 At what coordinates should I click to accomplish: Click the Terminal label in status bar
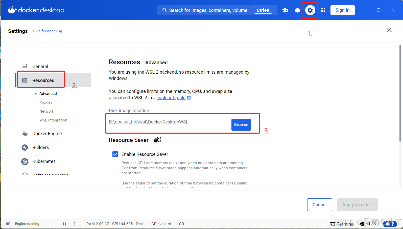click(x=346, y=224)
